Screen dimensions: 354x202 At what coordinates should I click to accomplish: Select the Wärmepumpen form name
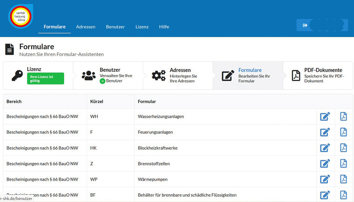[153, 179]
